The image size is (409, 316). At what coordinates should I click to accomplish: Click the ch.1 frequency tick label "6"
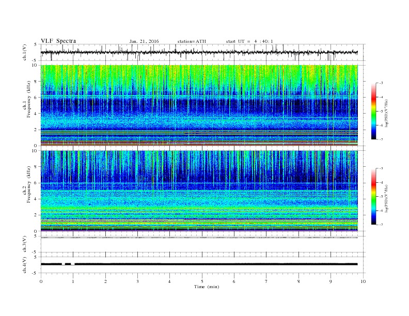(36, 98)
